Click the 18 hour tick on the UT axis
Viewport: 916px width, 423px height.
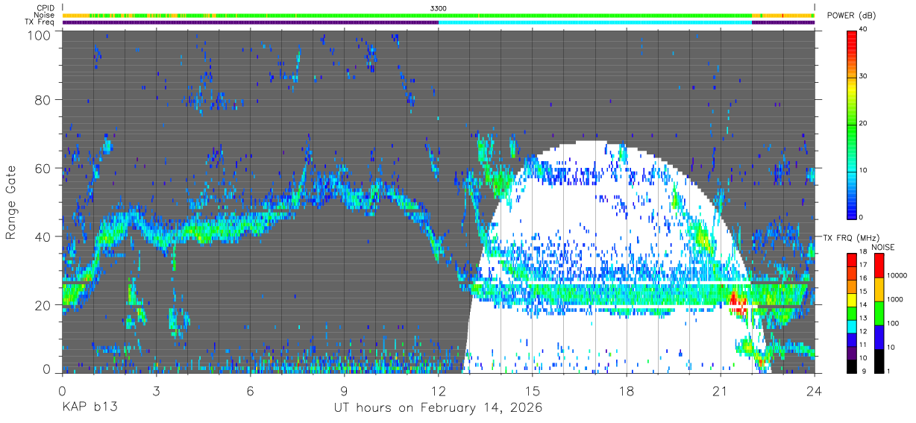[x=627, y=390]
